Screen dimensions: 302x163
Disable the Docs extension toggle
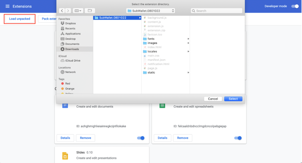point(141,138)
